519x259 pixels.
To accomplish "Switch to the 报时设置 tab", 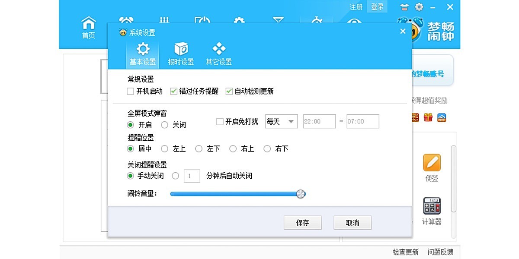I will (x=180, y=53).
